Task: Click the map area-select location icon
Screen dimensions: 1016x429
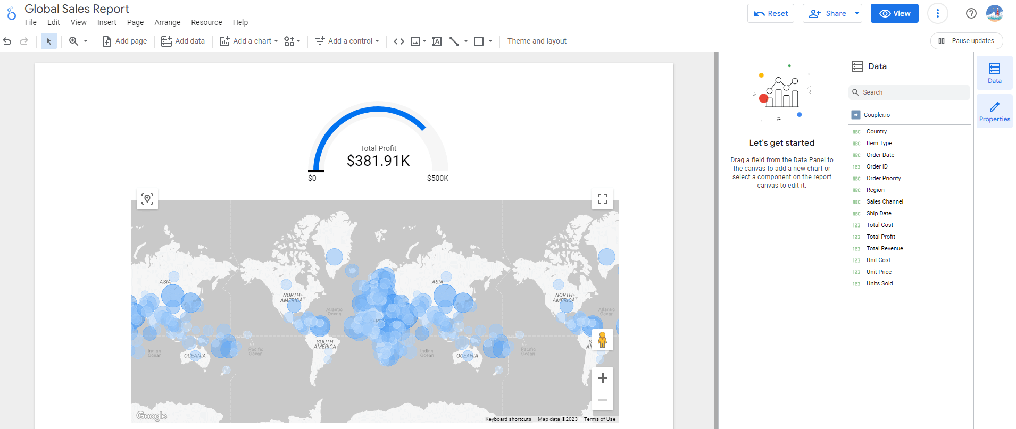Action: [147, 199]
